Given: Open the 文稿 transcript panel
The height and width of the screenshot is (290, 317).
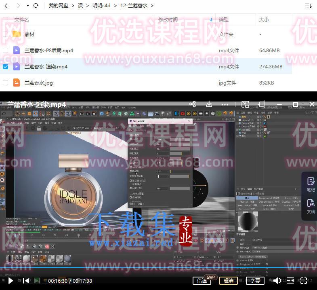Looking at the screenshot, I should click(x=311, y=206).
